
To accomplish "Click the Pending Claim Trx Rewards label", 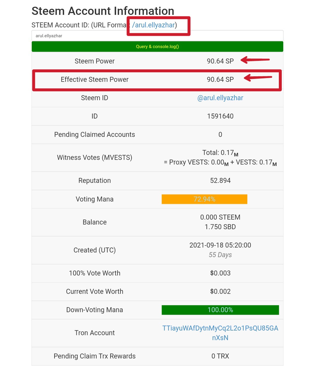I will pos(94,356).
